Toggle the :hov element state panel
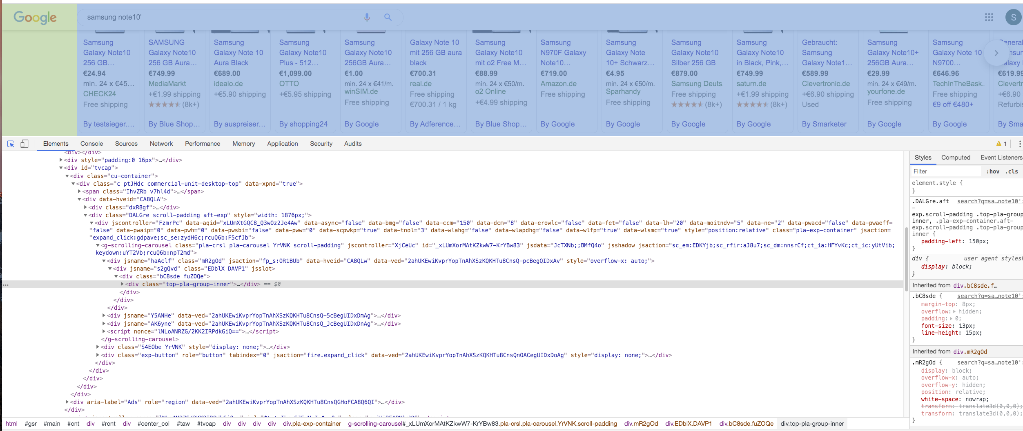Image resolution: width=1023 pixels, height=431 pixels. (x=993, y=171)
